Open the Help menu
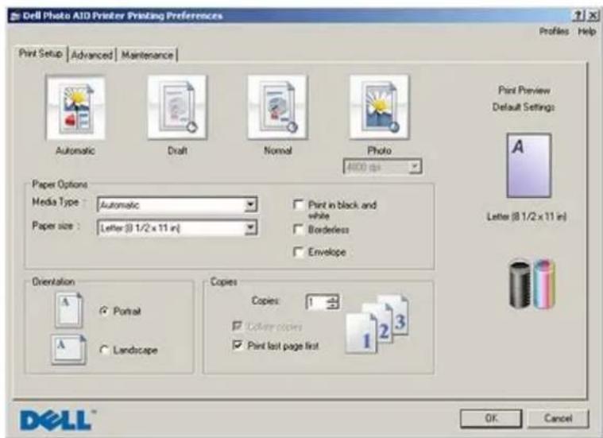603x438 pixels. pyautogui.click(x=587, y=31)
